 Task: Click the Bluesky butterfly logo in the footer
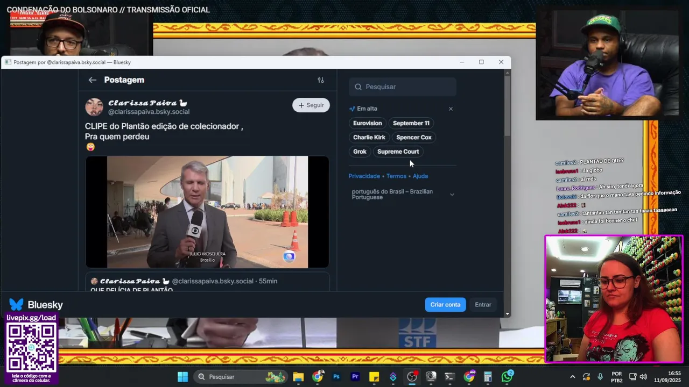[17, 305]
